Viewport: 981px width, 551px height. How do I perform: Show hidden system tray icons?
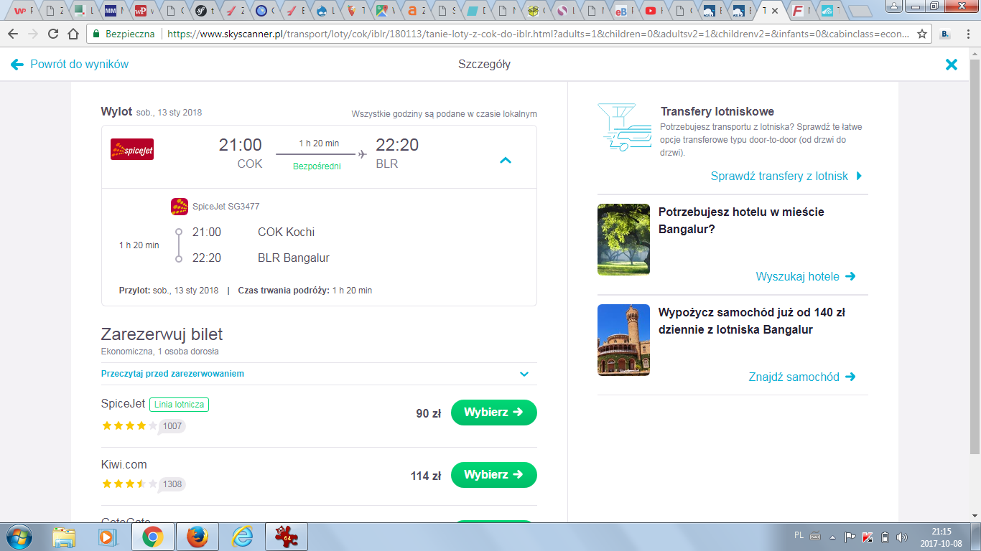(833, 537)
